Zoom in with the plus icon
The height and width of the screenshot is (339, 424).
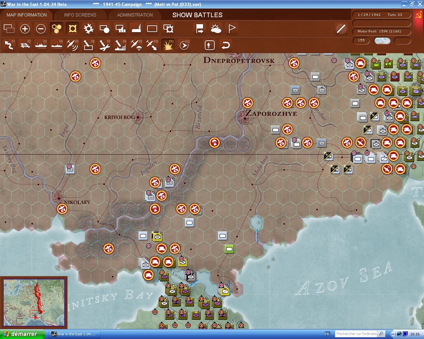(x=25, y=29)
